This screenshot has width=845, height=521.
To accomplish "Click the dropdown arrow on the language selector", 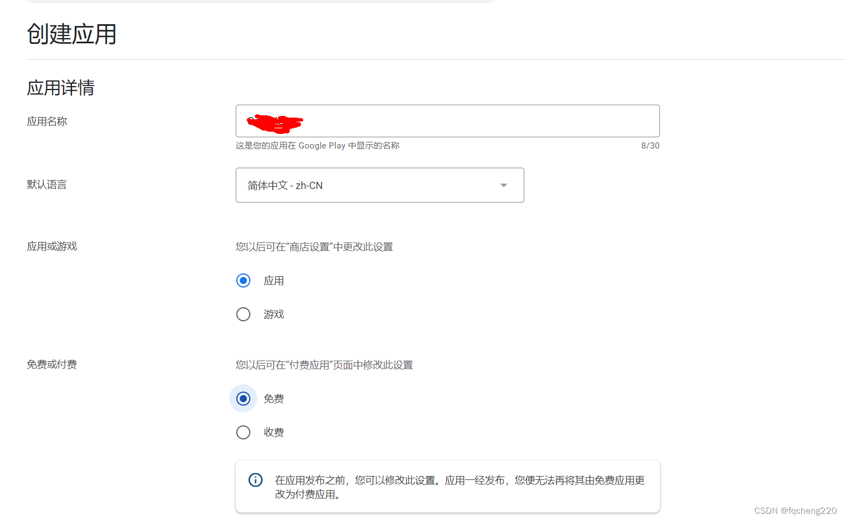I will (503, 185).
